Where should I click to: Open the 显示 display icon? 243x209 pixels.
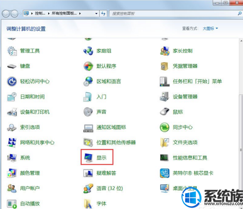[x=88, y=157]
